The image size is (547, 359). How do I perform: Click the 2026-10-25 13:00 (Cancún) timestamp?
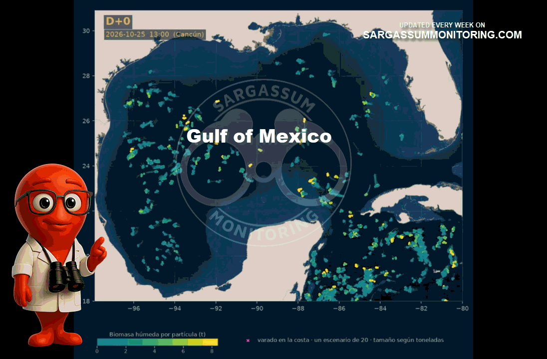(x=155, y=34)
